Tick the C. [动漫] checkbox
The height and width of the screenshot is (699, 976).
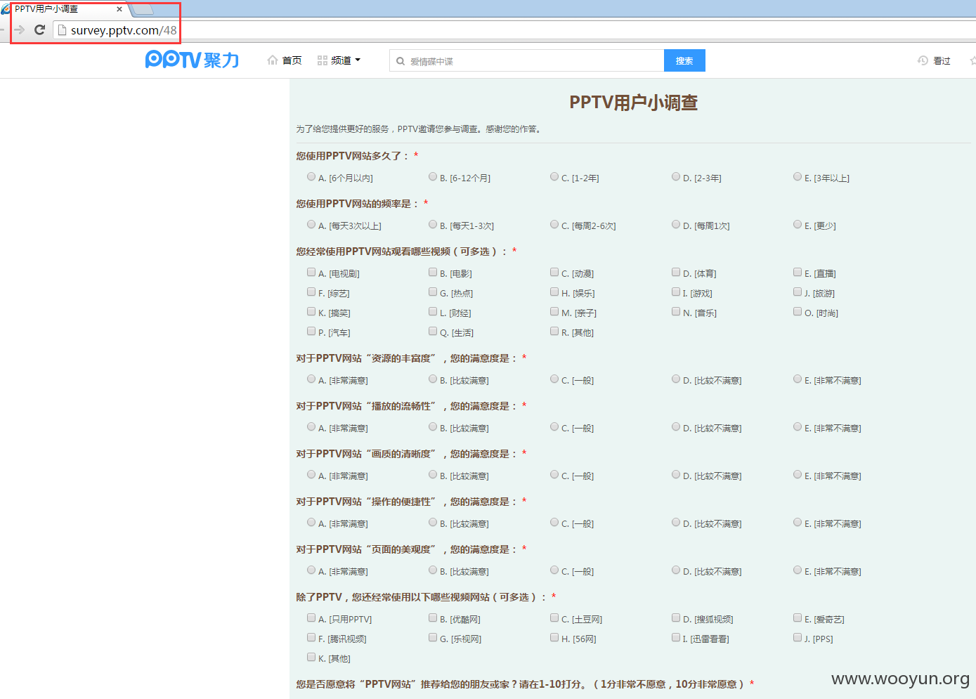(554, 273)
